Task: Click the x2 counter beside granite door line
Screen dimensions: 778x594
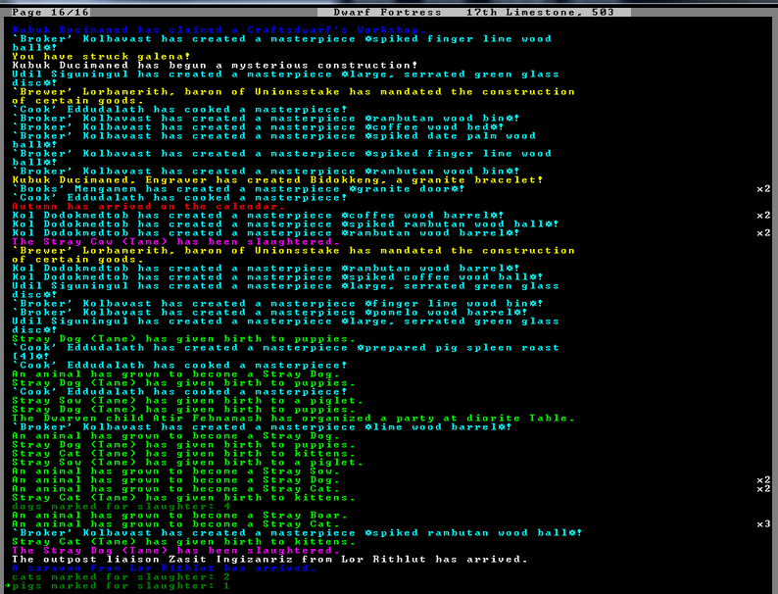Action: click(x=763, y=189)
